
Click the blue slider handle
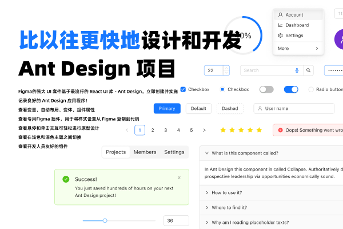(x=105, y=220)
